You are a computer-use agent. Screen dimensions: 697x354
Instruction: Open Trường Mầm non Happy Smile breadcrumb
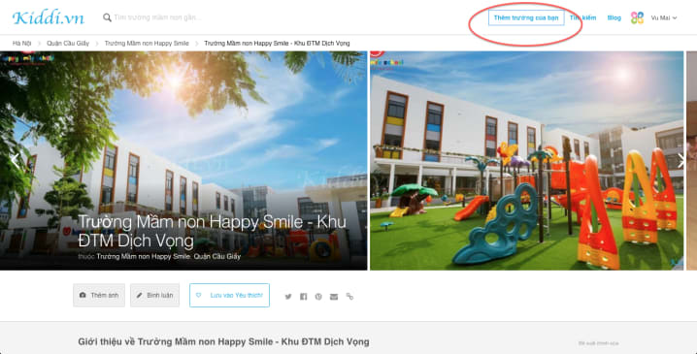click(147, 43)
